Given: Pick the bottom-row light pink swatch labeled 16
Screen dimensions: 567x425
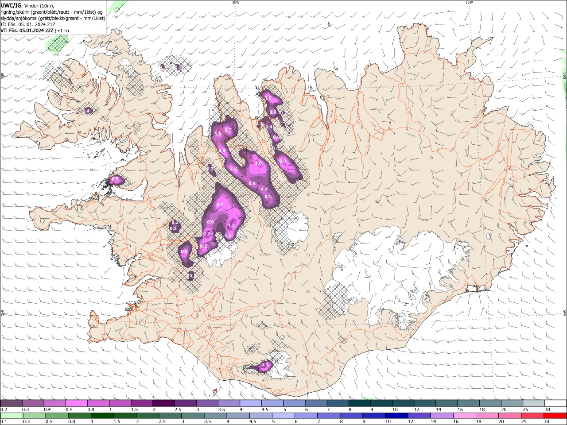Looking at the screenshot, I should (465, 416).
